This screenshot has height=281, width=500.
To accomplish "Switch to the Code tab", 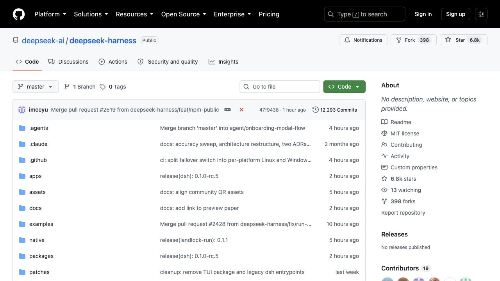I will (27, 62).
